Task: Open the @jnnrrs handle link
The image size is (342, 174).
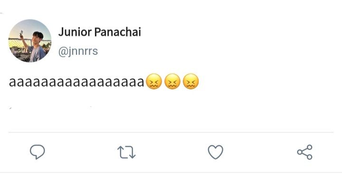Action: [78, 52]
